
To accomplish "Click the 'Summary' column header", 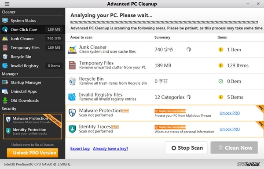I will click(x=162, y=37).
